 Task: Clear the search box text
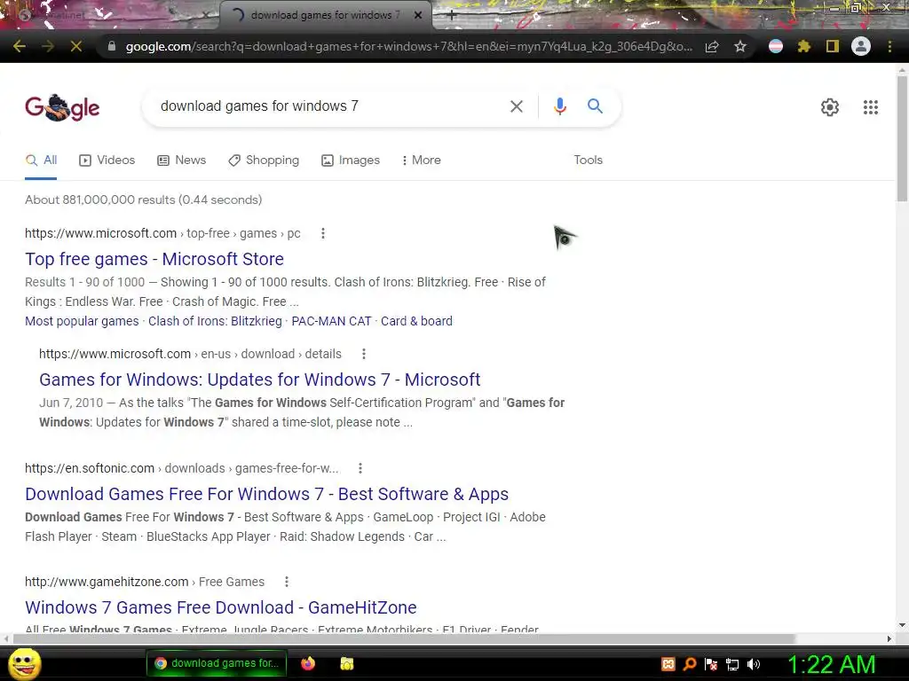[517, 106]
